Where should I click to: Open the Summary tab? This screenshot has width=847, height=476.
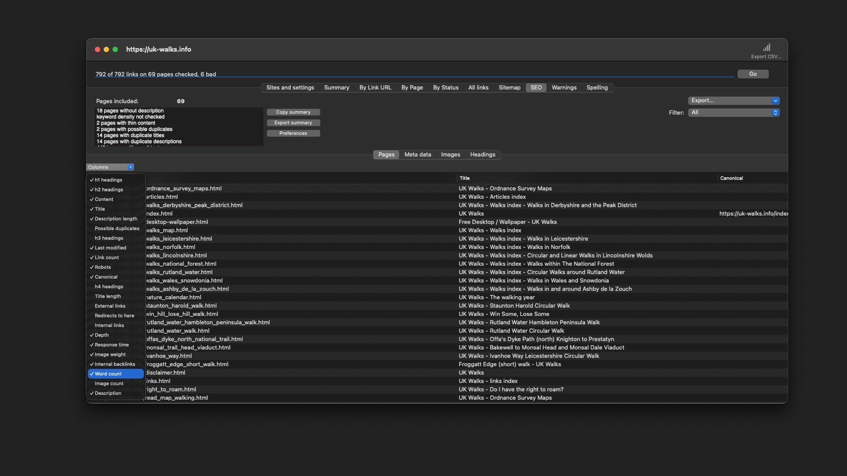[x=337, y=88]
